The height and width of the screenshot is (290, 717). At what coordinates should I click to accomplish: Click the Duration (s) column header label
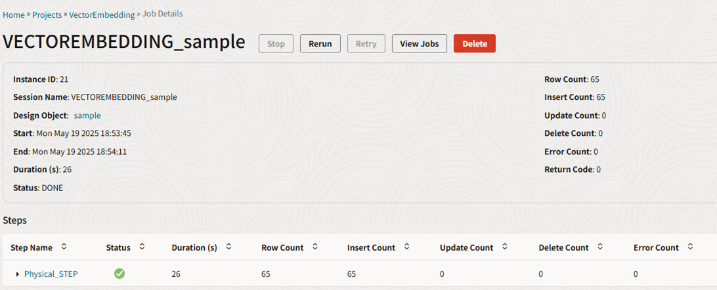coord(194,247)
